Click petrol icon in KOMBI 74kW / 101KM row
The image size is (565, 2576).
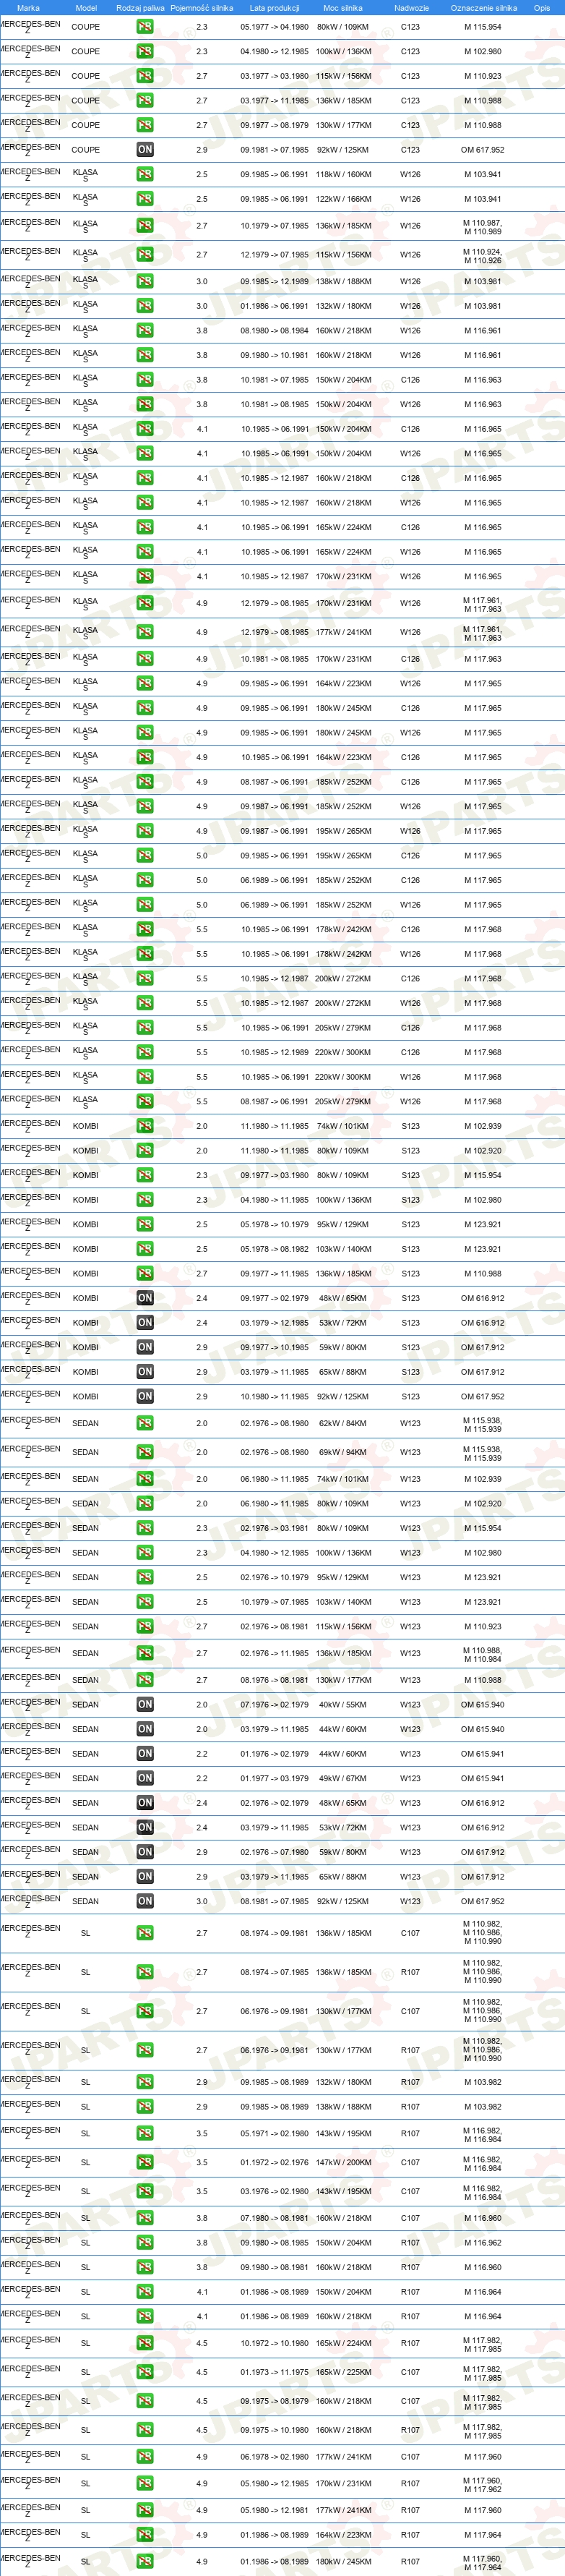145,1126
